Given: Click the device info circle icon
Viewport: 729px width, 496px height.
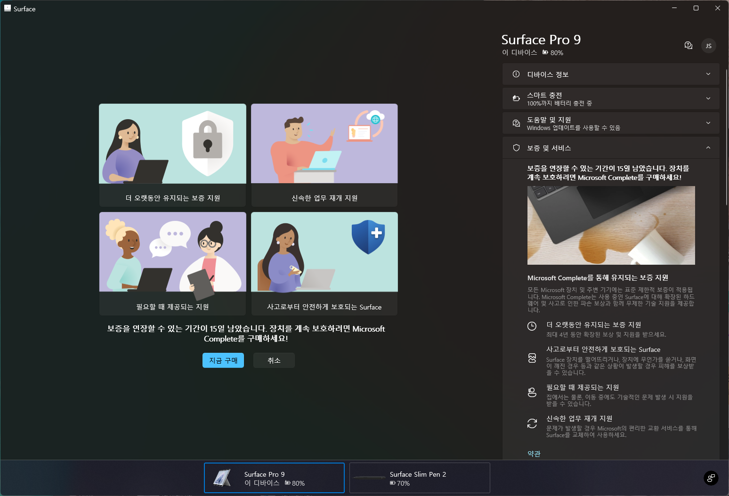Looking at the screenshot, I should [516, 74].
